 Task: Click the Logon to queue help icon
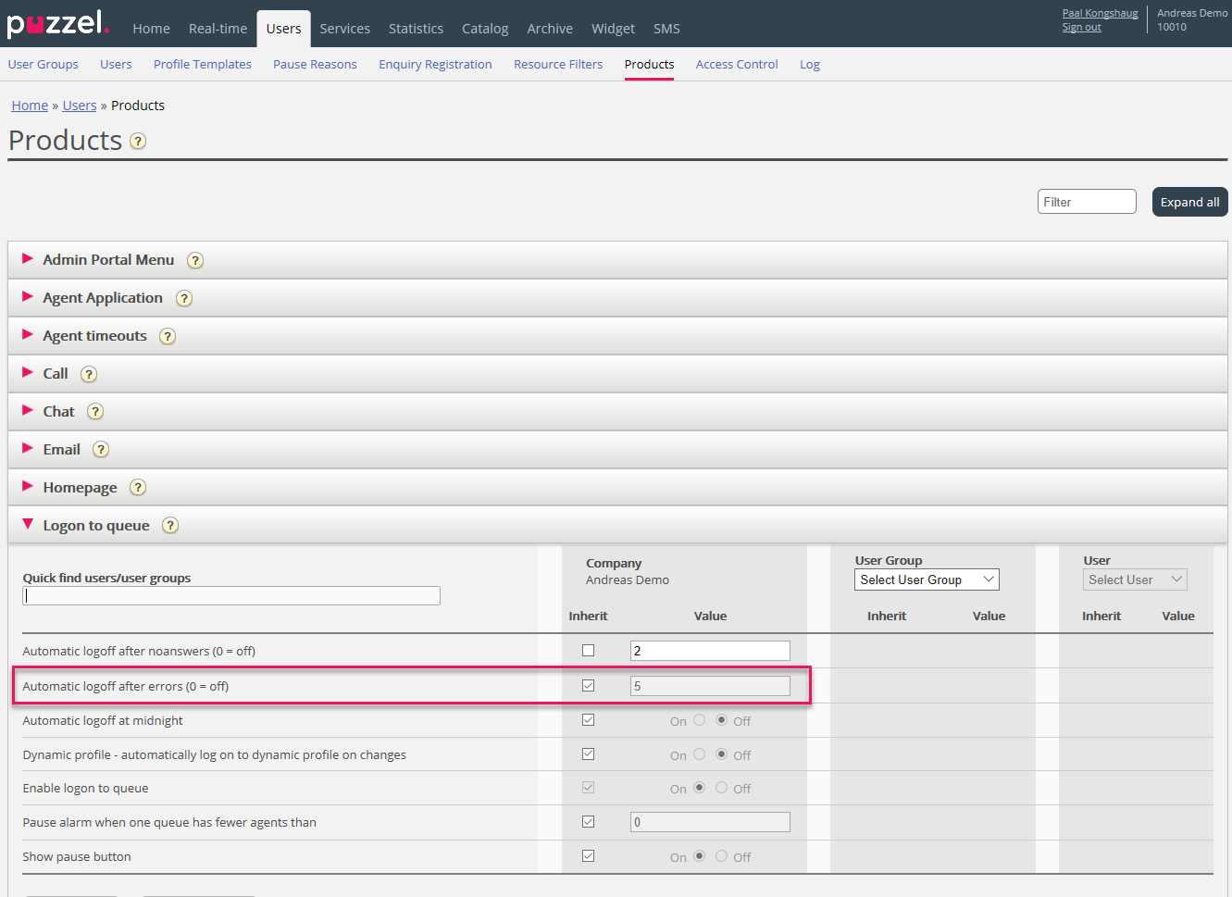(x=170, y=526)
